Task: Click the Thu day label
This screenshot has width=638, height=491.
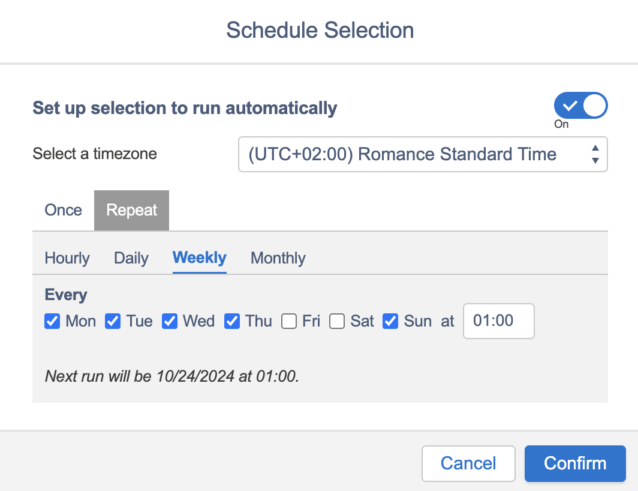Action: 258,321
